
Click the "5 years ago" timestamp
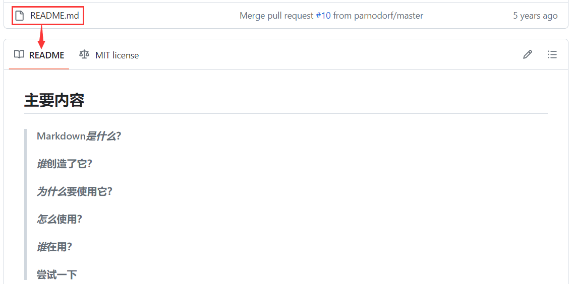535,16
